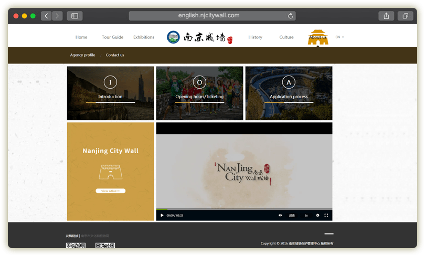Open the Tour Guide menu
Viewport: 425px width, 256px height.
112,37
